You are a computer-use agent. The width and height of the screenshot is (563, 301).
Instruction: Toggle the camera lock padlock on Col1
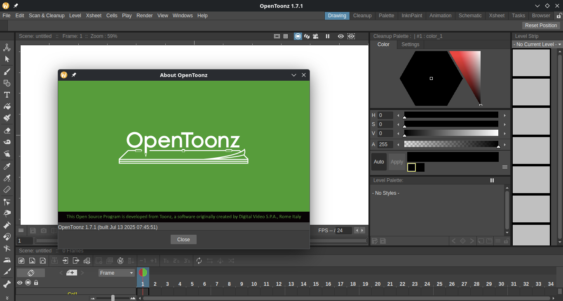36,283
